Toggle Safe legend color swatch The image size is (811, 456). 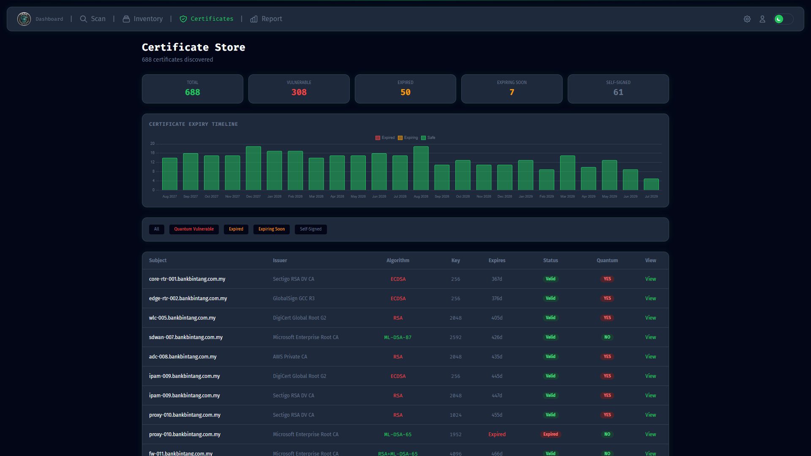pyautogui.click(x=423, y=138)
